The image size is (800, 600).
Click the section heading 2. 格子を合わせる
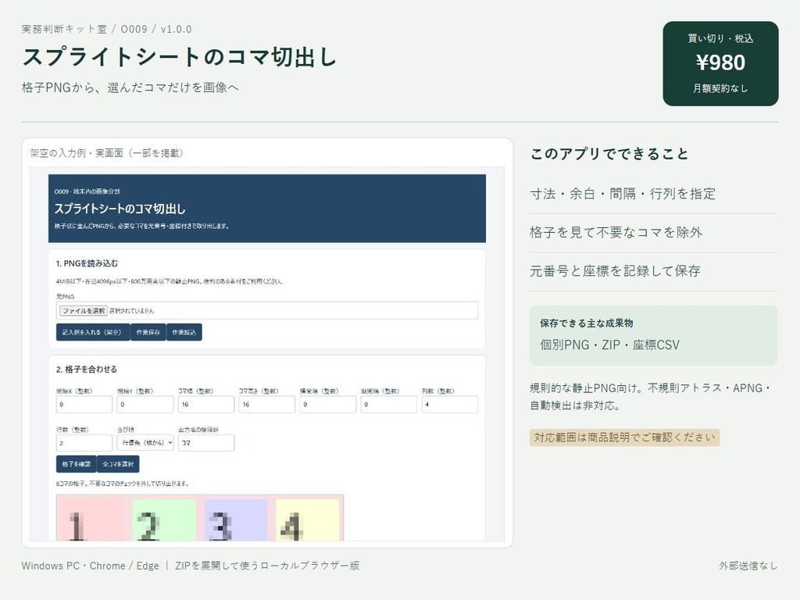pyautogui.click(x=86, y=369)
